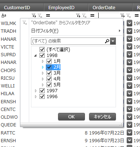Select the VICTE customer cell
The width and height of the screenshot is (140, 147).
(x=7, y=47)
